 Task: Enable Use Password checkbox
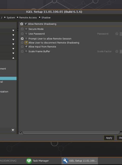pyautogui.click(x=26, y=34)
